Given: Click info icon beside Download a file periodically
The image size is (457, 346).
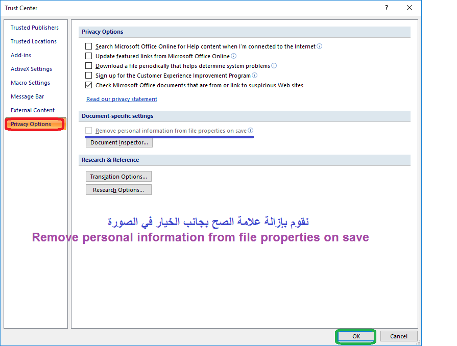Looking at the screenshot, I should click(x=274, y=66).
